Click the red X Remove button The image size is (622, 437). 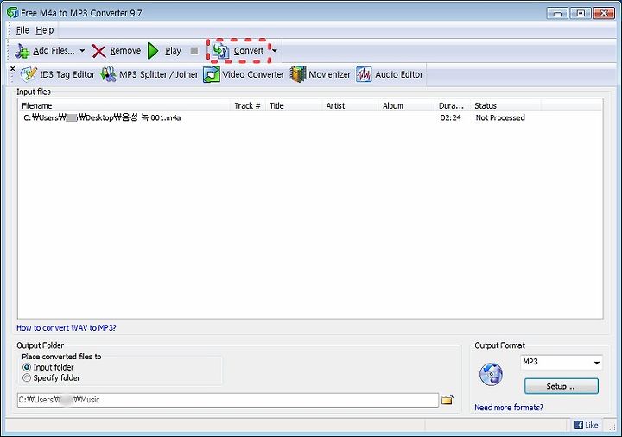point(117,51)
